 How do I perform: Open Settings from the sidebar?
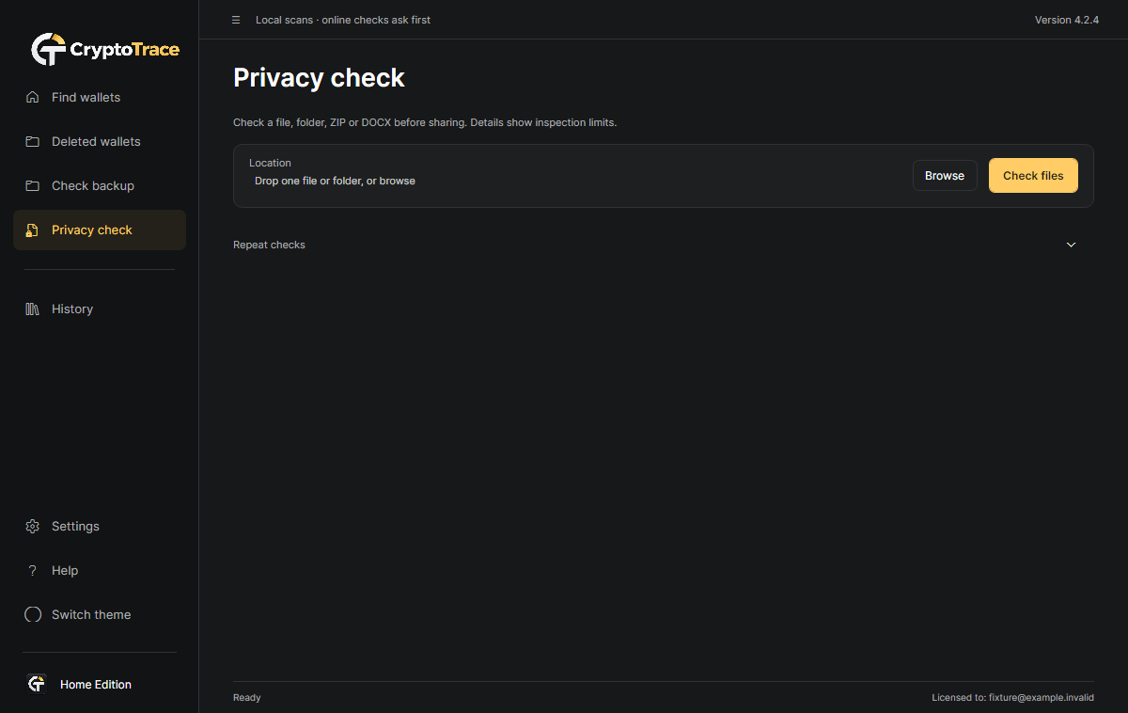pos(100,526)
